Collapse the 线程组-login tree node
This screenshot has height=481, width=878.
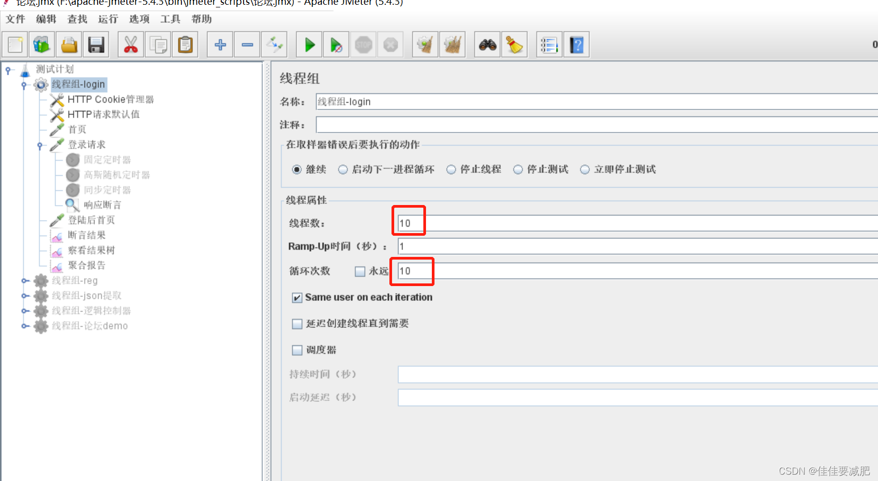coord(24,85)
